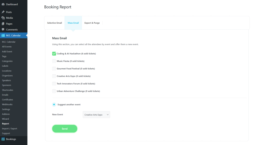263x145 pixels.
Task: Click the Media library icon
Action: [3, 18]
